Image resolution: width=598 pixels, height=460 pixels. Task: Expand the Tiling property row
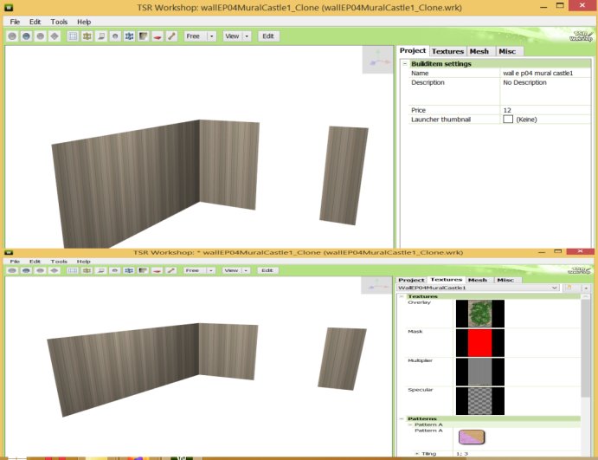coord(416,454)
